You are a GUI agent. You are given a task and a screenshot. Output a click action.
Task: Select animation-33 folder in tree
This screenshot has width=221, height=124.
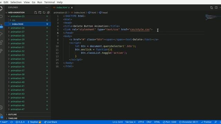coord(28,55)
